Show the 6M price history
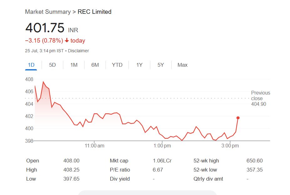The height and width of the screenshot is (195, 290). [95, 65]
